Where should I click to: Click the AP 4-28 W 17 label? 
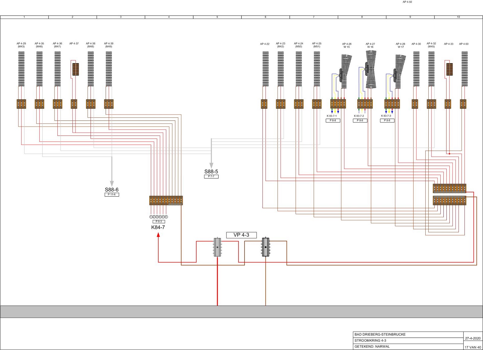[401, 45]
